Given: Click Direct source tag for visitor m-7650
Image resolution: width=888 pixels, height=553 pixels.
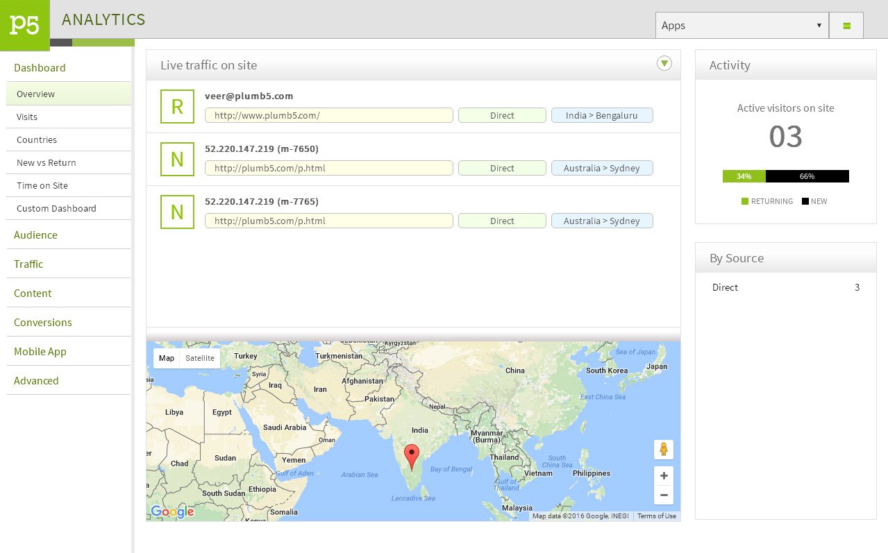Looking at the screenshot, I should 502,169.
